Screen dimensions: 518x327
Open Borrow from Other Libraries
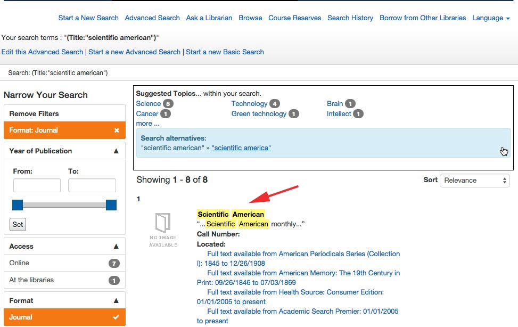click(x=423, y=18)
